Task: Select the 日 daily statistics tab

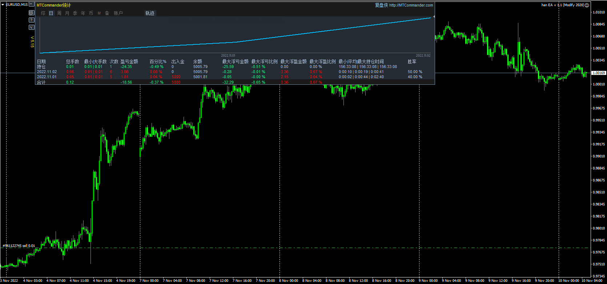Action: [51, 13]
